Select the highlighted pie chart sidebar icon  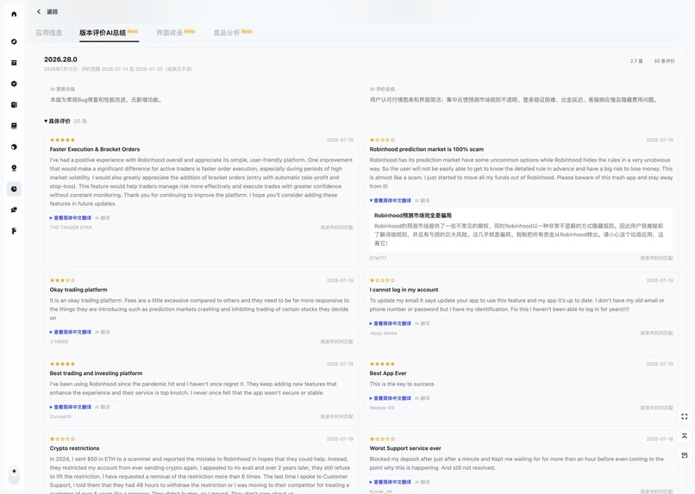pos(14,189)
